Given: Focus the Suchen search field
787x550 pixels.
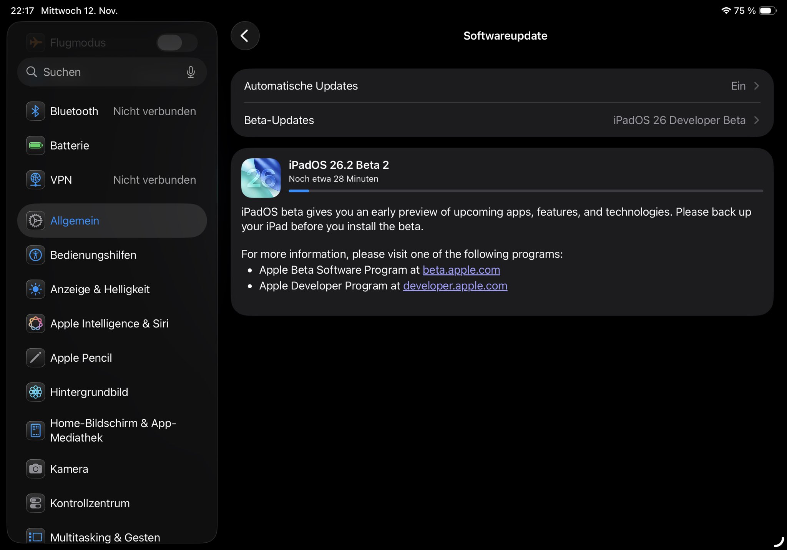Looking at the screenshot, I should point(108,72).
